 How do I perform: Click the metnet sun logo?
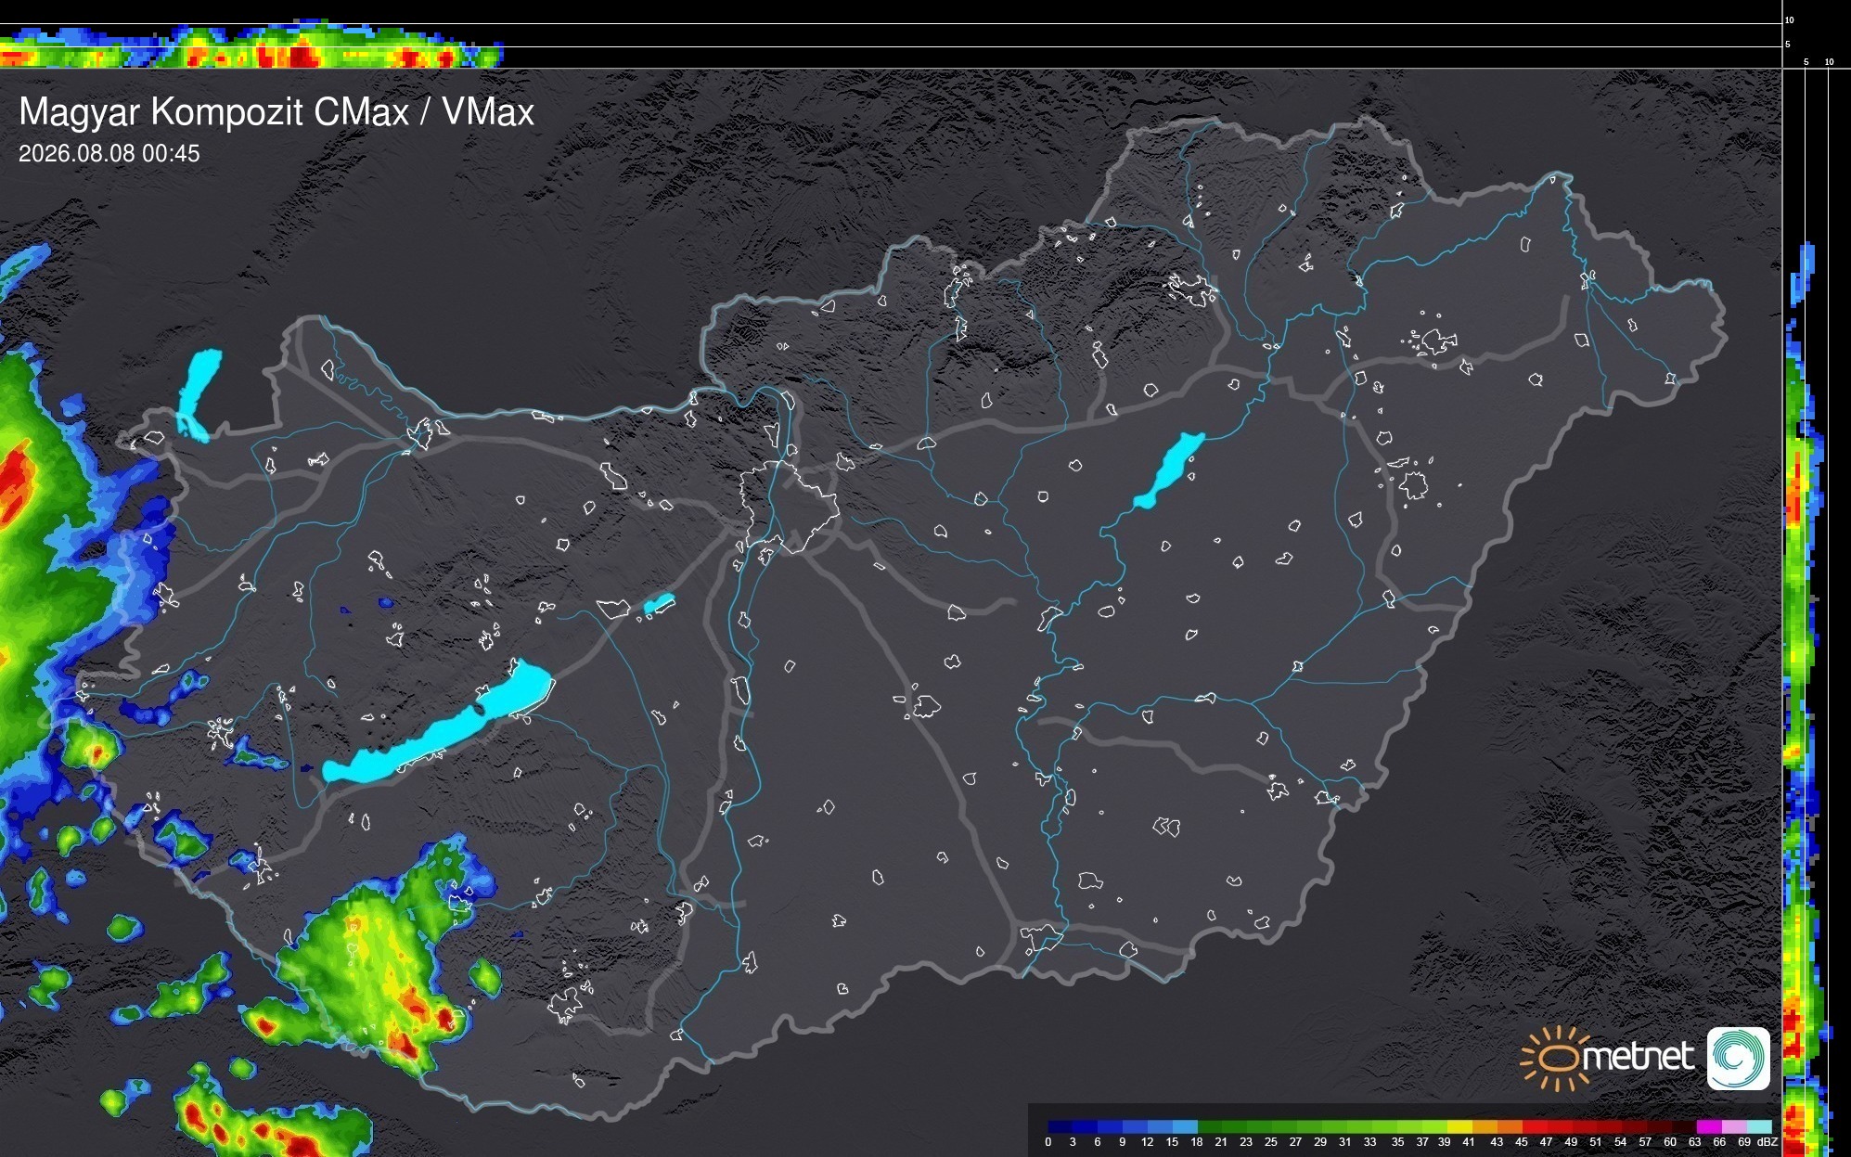click(x=1607, y=1058)
